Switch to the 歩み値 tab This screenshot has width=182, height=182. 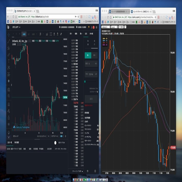pyautogui.click(x=91, y=34)
